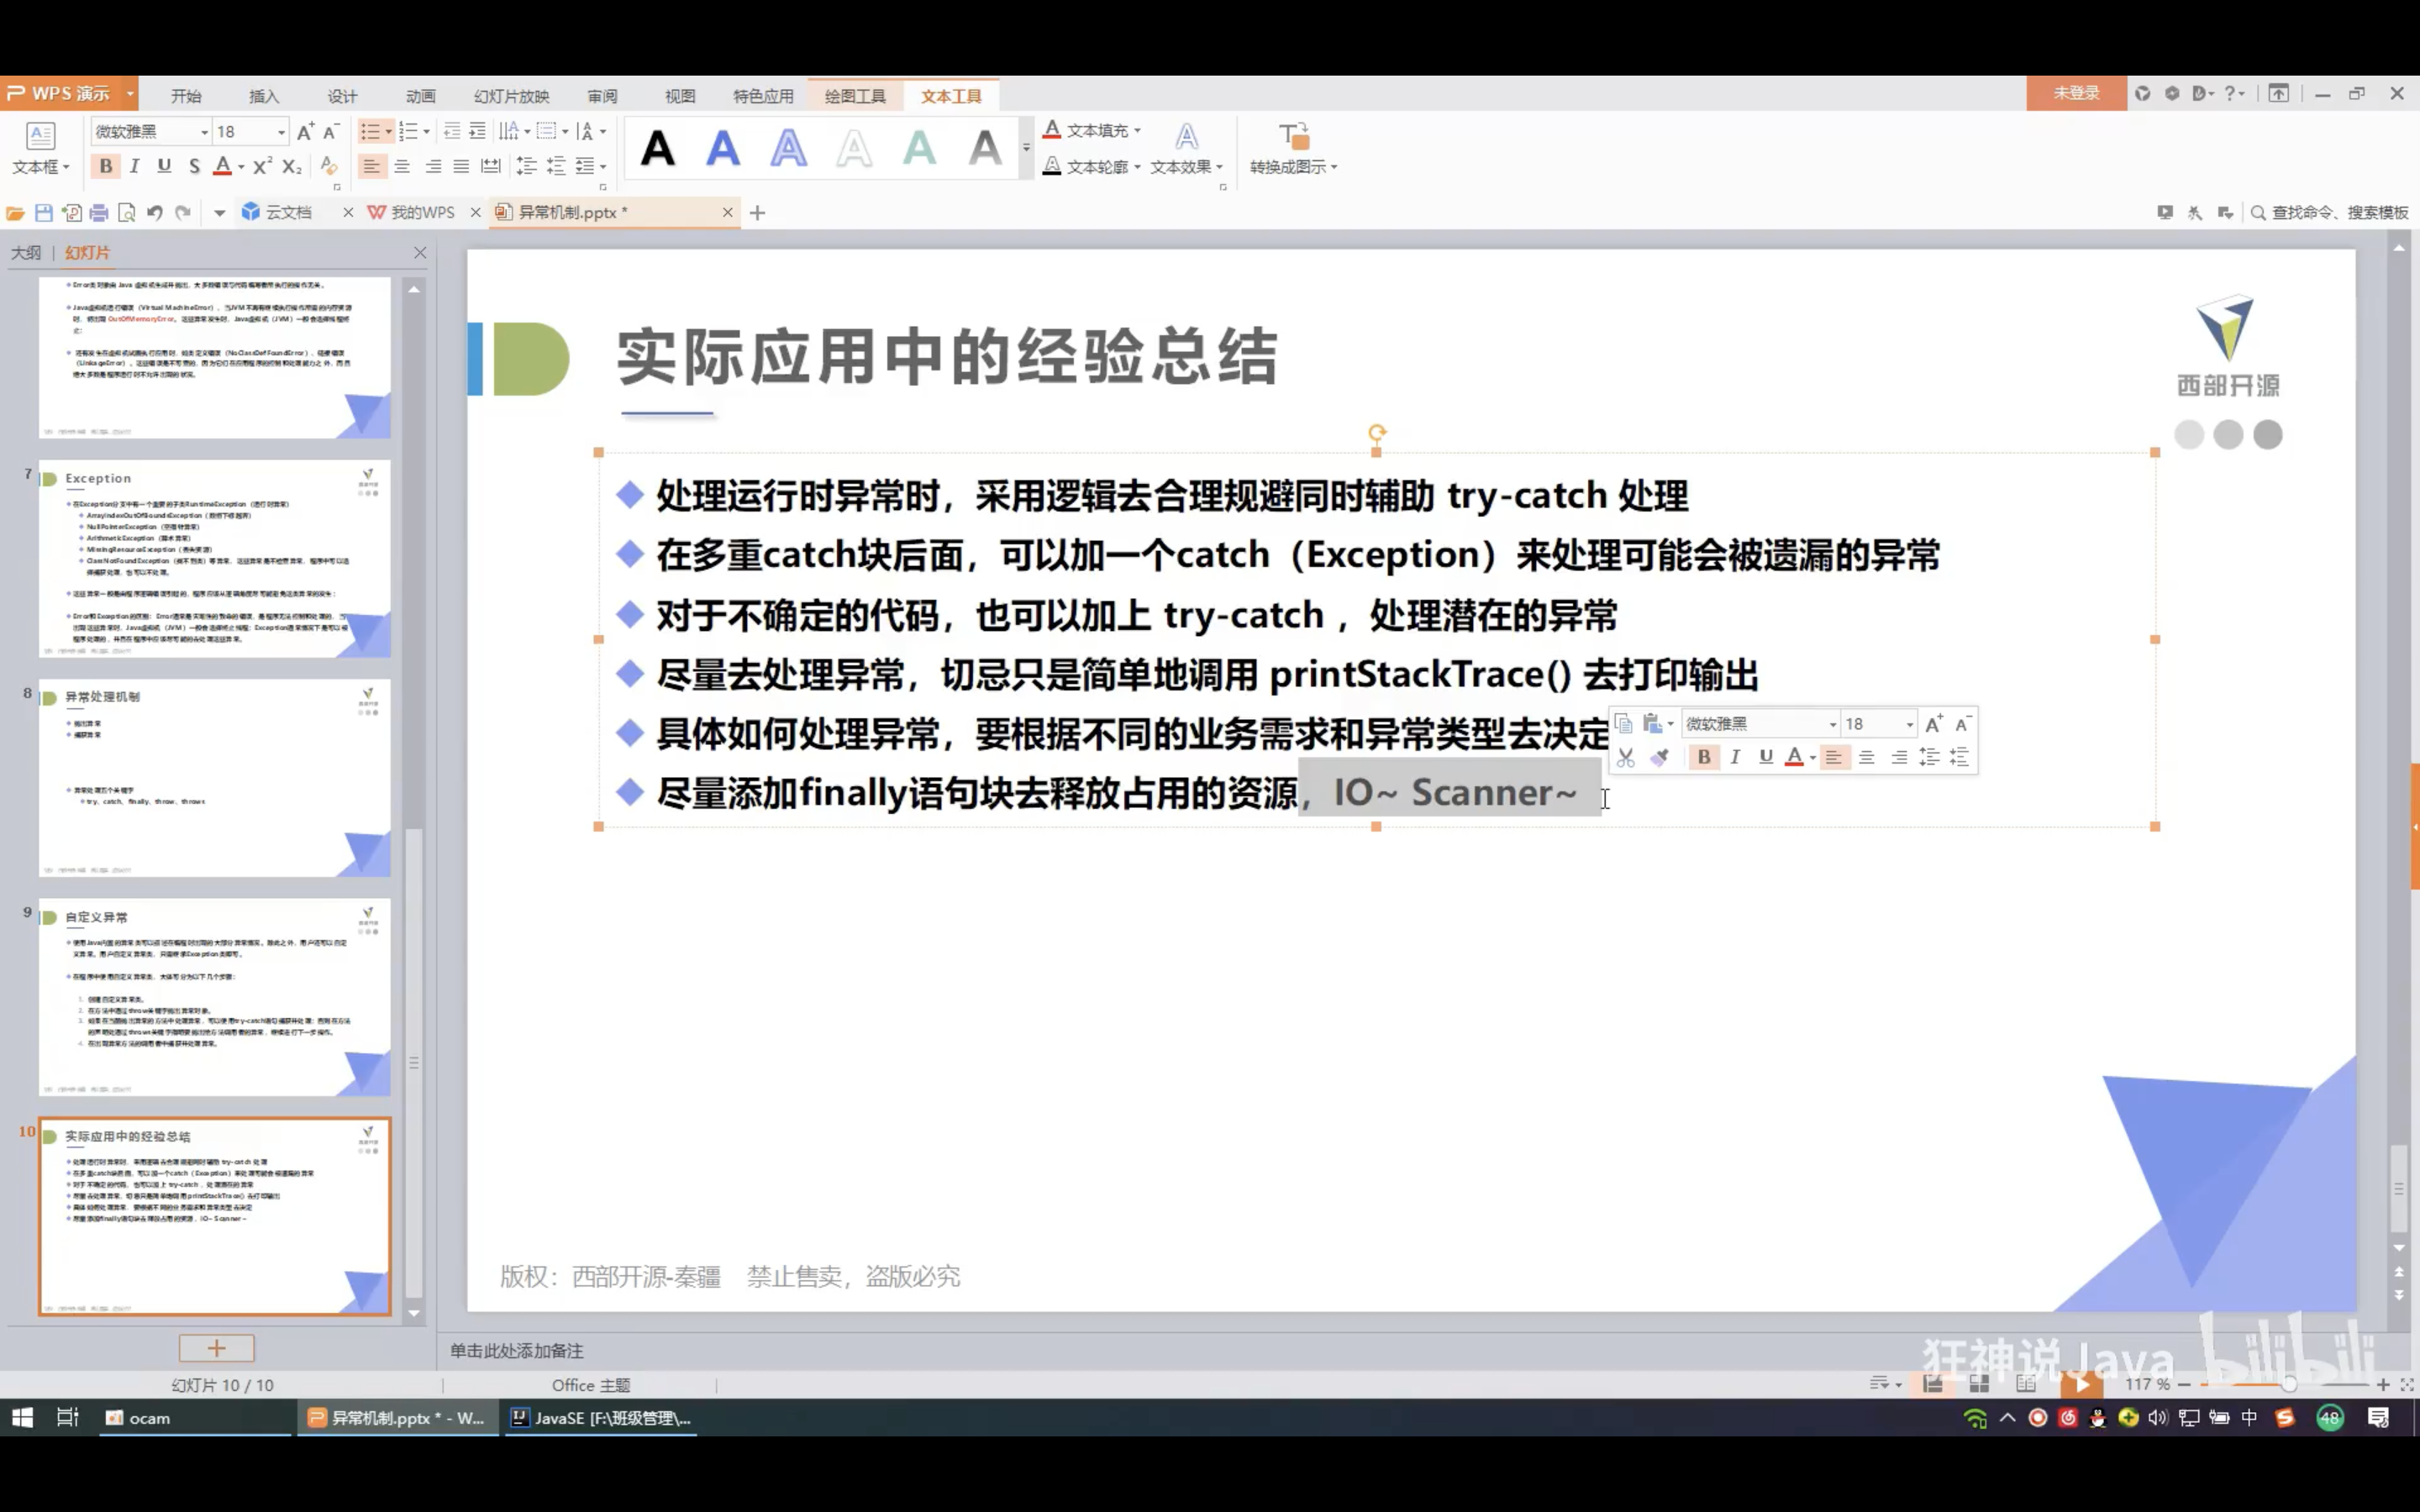Apply superscript formatting
Screen dimensions: 2420x1512
(x=261, y=166)
